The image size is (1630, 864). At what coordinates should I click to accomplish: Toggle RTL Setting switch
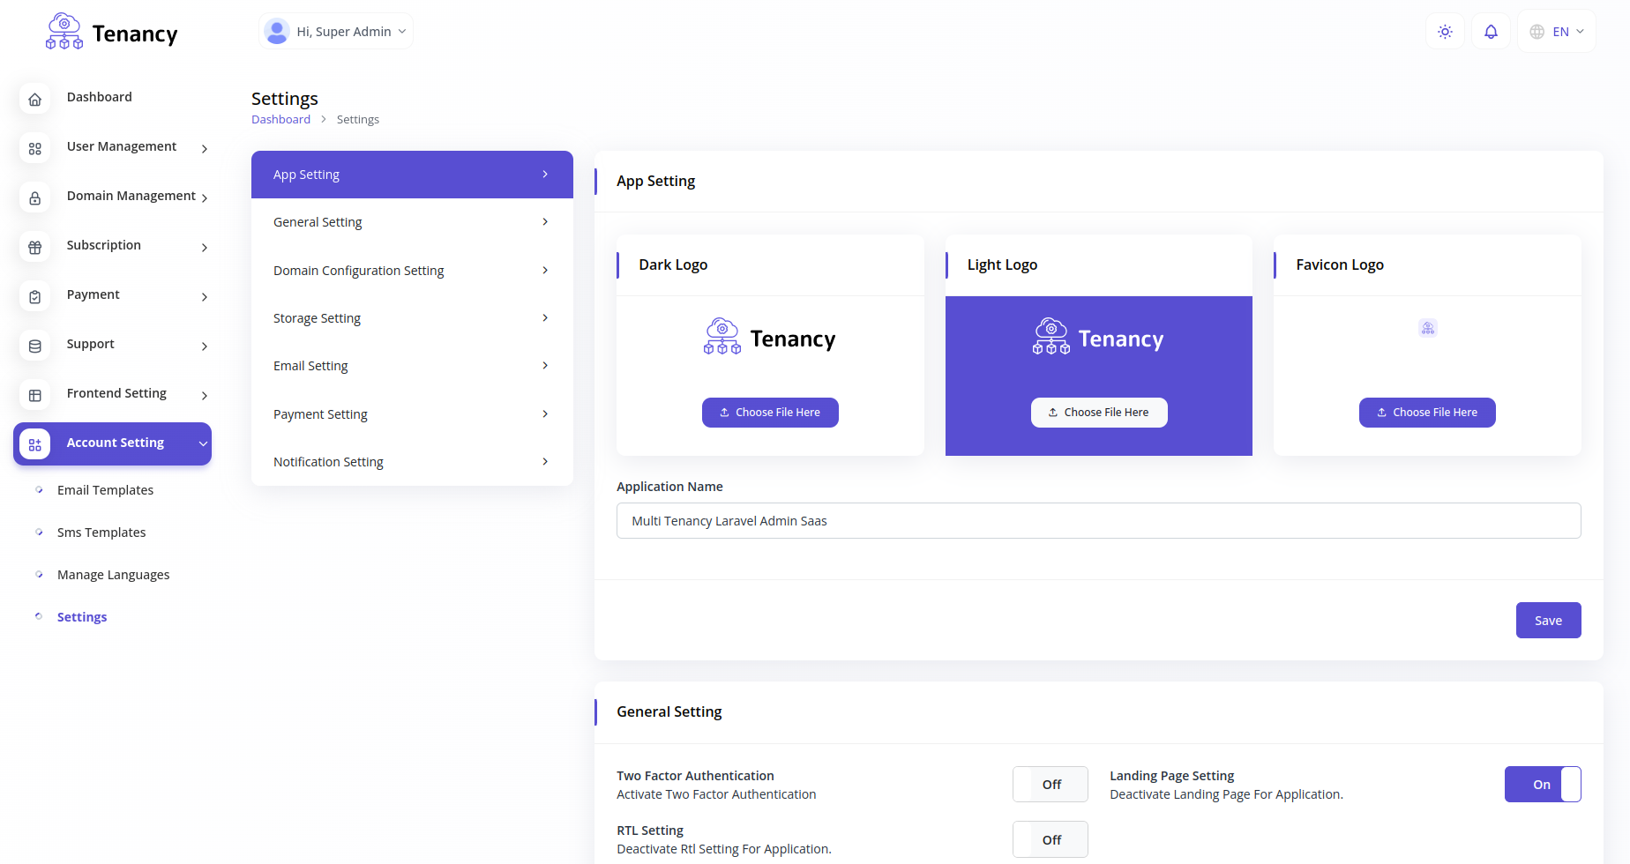[x=1050, y=839]
